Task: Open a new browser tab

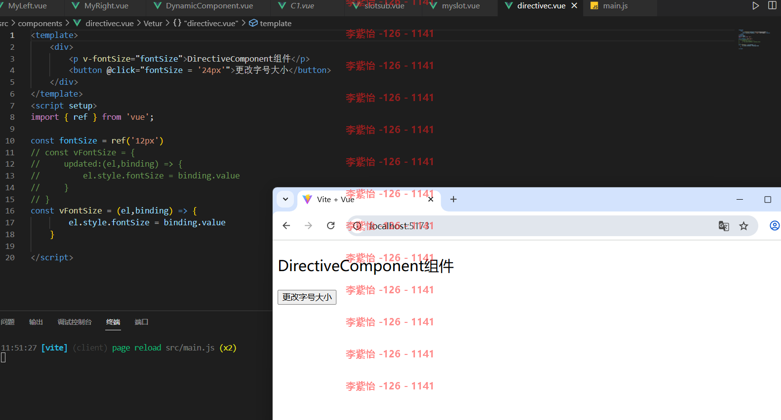Action: (453, 199)
